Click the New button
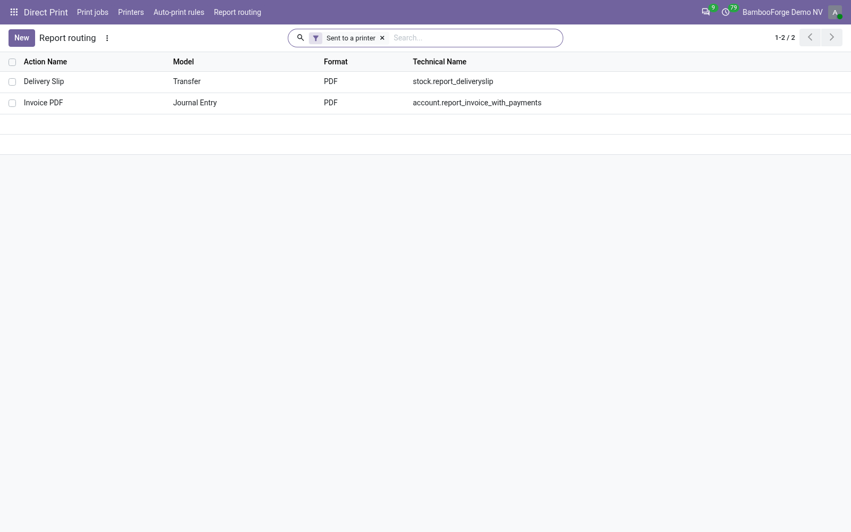Image resolution: width=851 pixels, height=532 pixels. tap(22, 38)
